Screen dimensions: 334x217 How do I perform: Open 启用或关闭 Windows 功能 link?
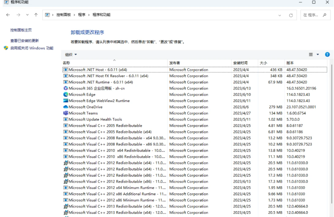(32, 48)
